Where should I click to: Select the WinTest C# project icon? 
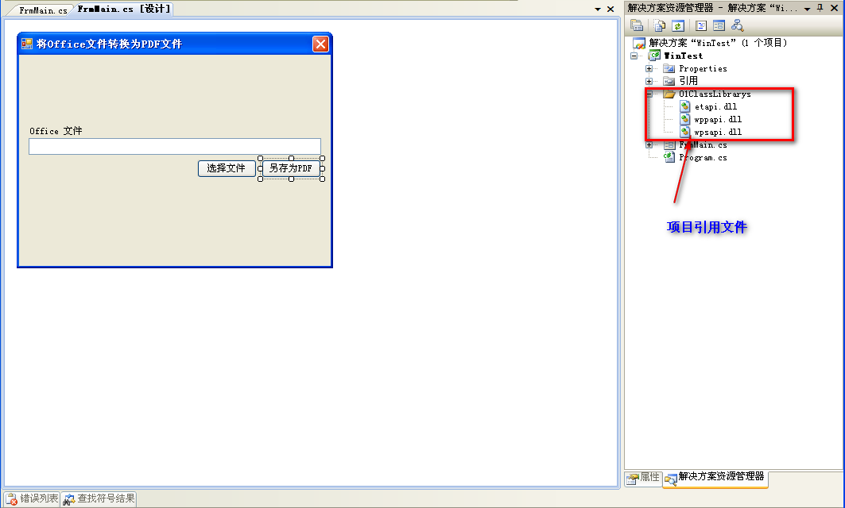[x=654, y=56]
